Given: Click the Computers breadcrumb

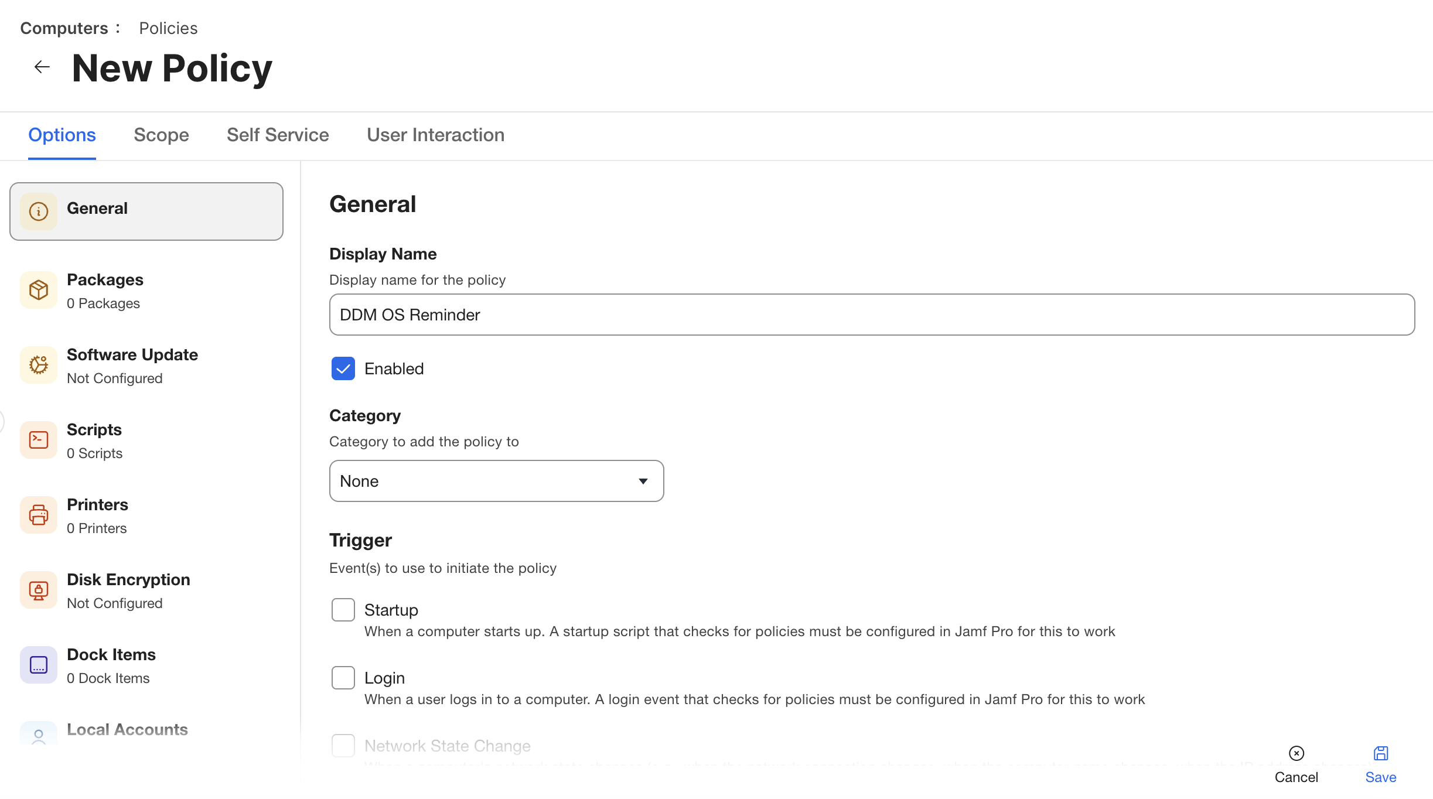Looking at the screenshot, I should [64, 28].
